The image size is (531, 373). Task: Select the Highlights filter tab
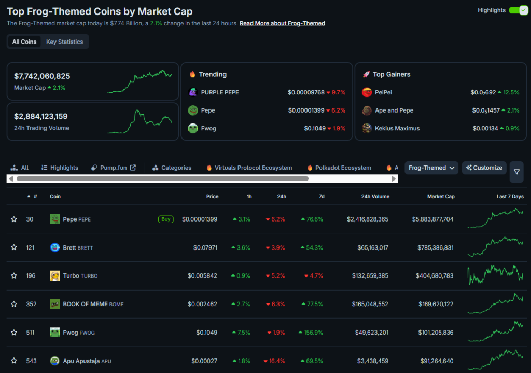pos(60,168)
